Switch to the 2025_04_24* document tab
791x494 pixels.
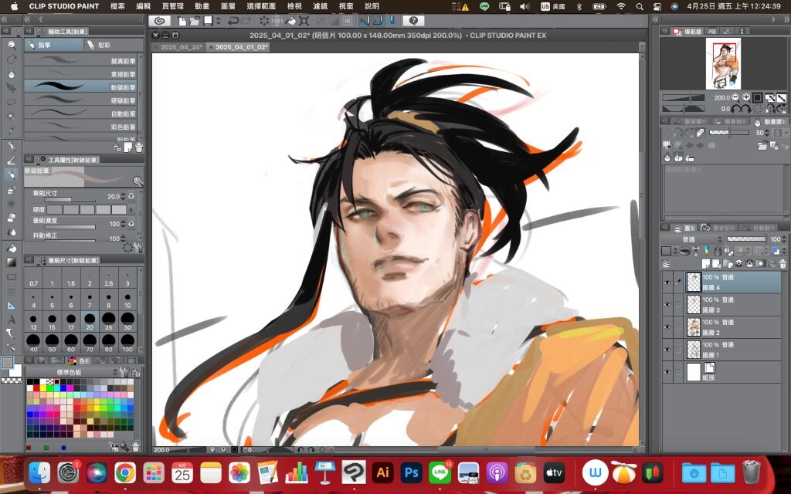click(181, 47)
